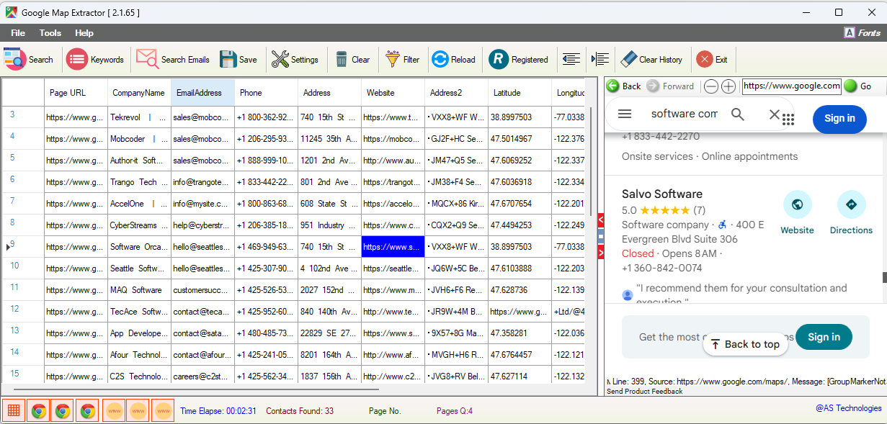This screenshot has width=887, height=424.
Task: Click the customersucc... email cell
Action: point(202,290)
